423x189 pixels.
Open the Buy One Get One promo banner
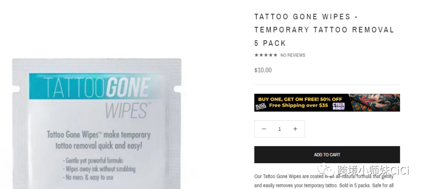point(327,103)
